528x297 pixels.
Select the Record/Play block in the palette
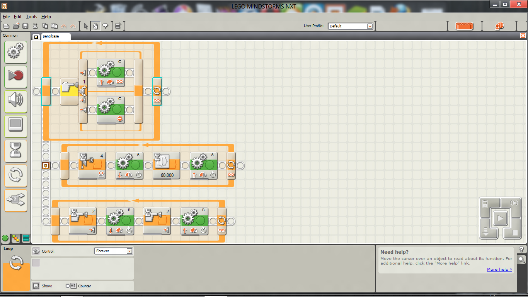point(16,77)
